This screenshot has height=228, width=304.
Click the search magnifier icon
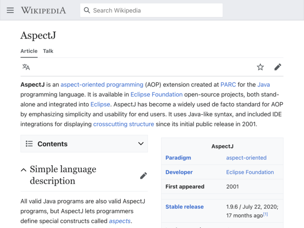tap(86, 10)
